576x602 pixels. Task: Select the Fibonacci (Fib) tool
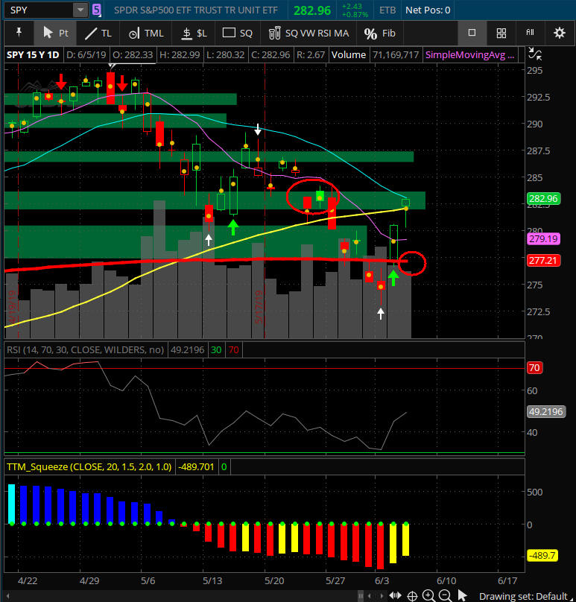coord(380,33)
